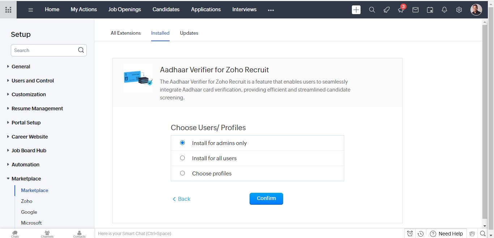Go to the Home tab
Image resolution: width=494 pixels, height=238 pixels.
(x=52, y=9)
